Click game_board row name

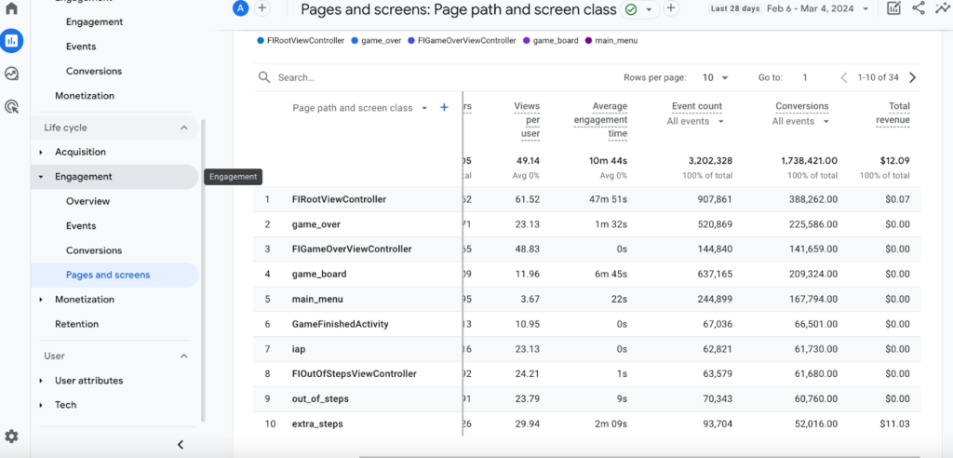[x=319, y=275]
